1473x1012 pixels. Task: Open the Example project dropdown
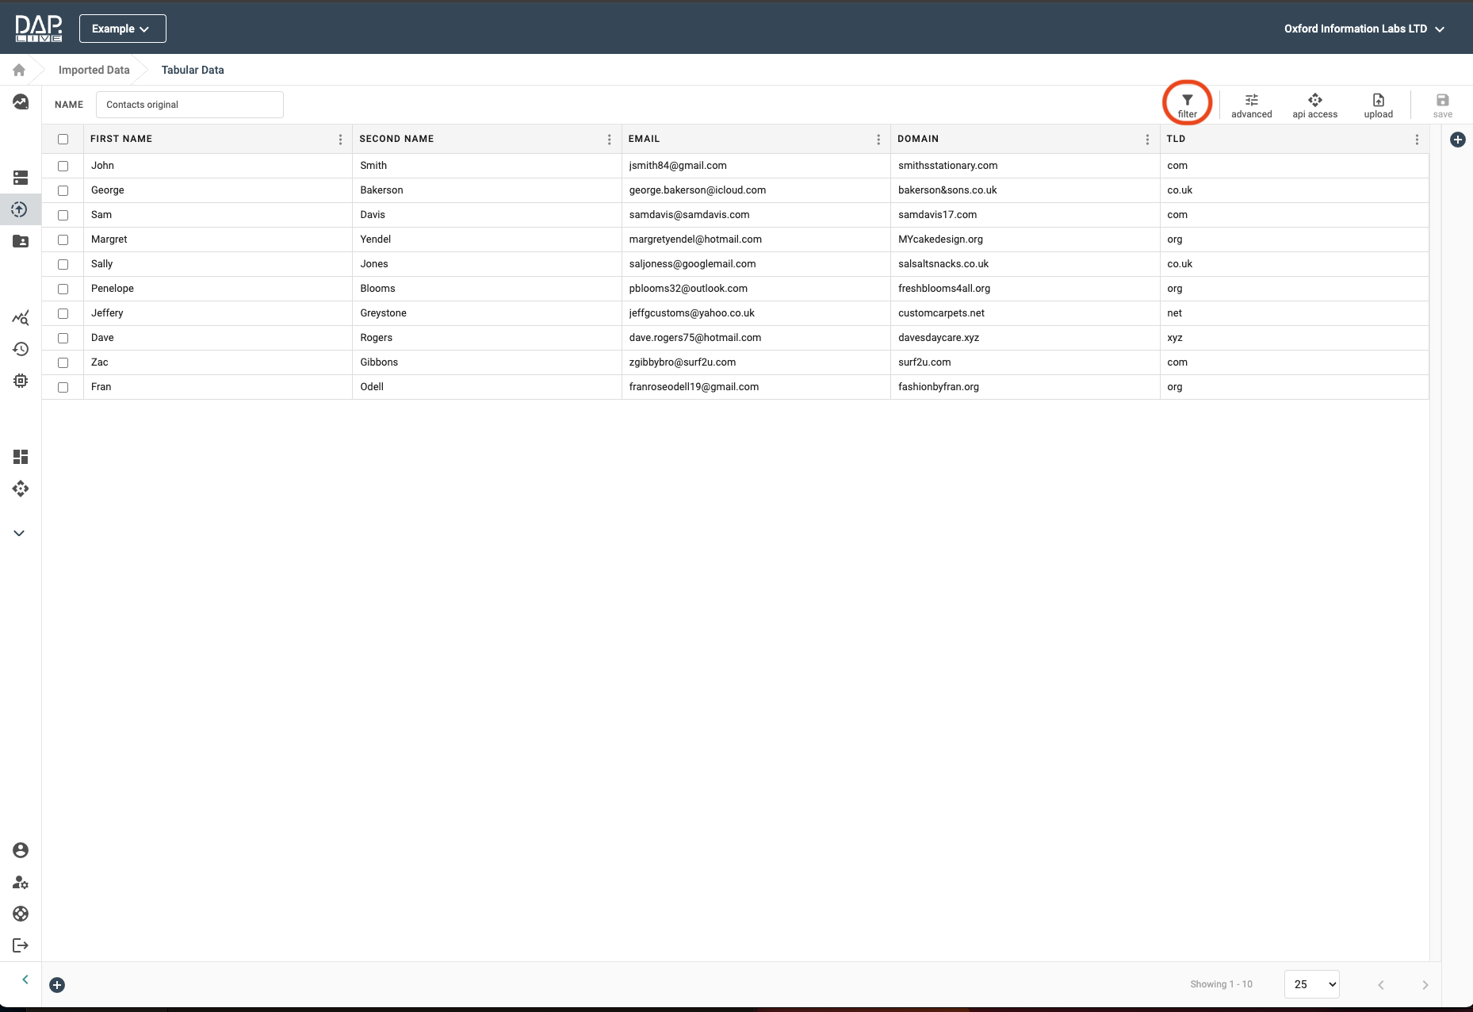tap(122, 29)
